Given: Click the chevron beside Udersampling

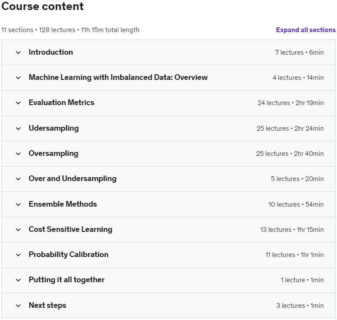Looking at the screenshot, I should pyautogui.click(x=18, y=129).
